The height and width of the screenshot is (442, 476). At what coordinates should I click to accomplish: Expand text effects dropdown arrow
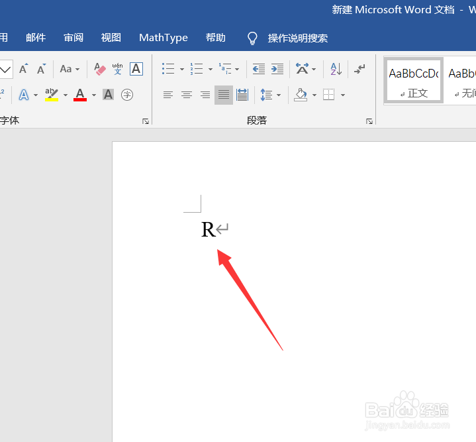coord(36,95)
